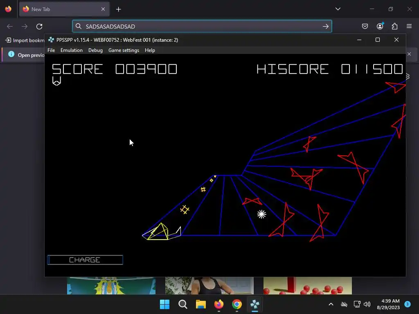This screenshot has height=314, width=419.
Task: Open the Firefox account icon
Action: 380,26
